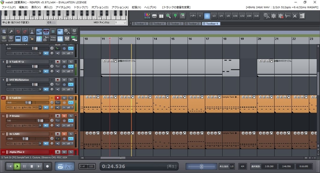Click the green marker pin icon

click(x=175, y=16)
